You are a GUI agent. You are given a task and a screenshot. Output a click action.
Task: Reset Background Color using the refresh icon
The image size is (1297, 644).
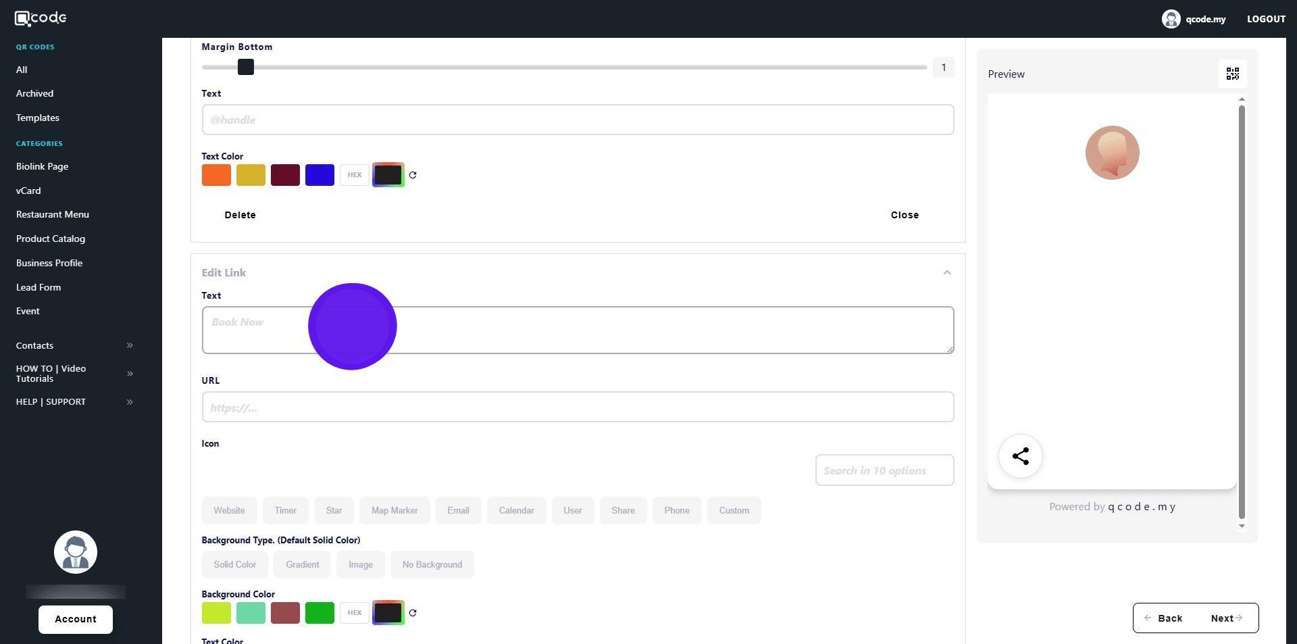[x=413, y=613]
